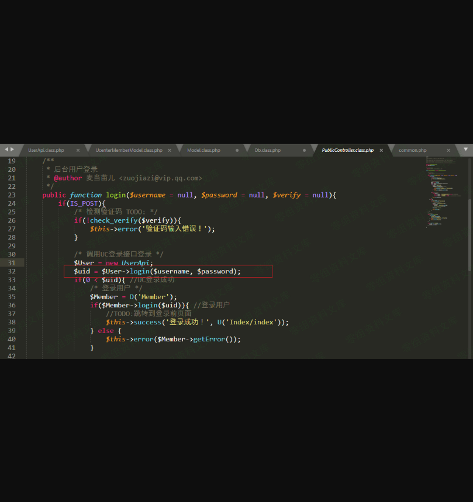This screenshot has height=502, width=473.
Task: Close the PublicController.class.php tab
Action: [381, 150]
